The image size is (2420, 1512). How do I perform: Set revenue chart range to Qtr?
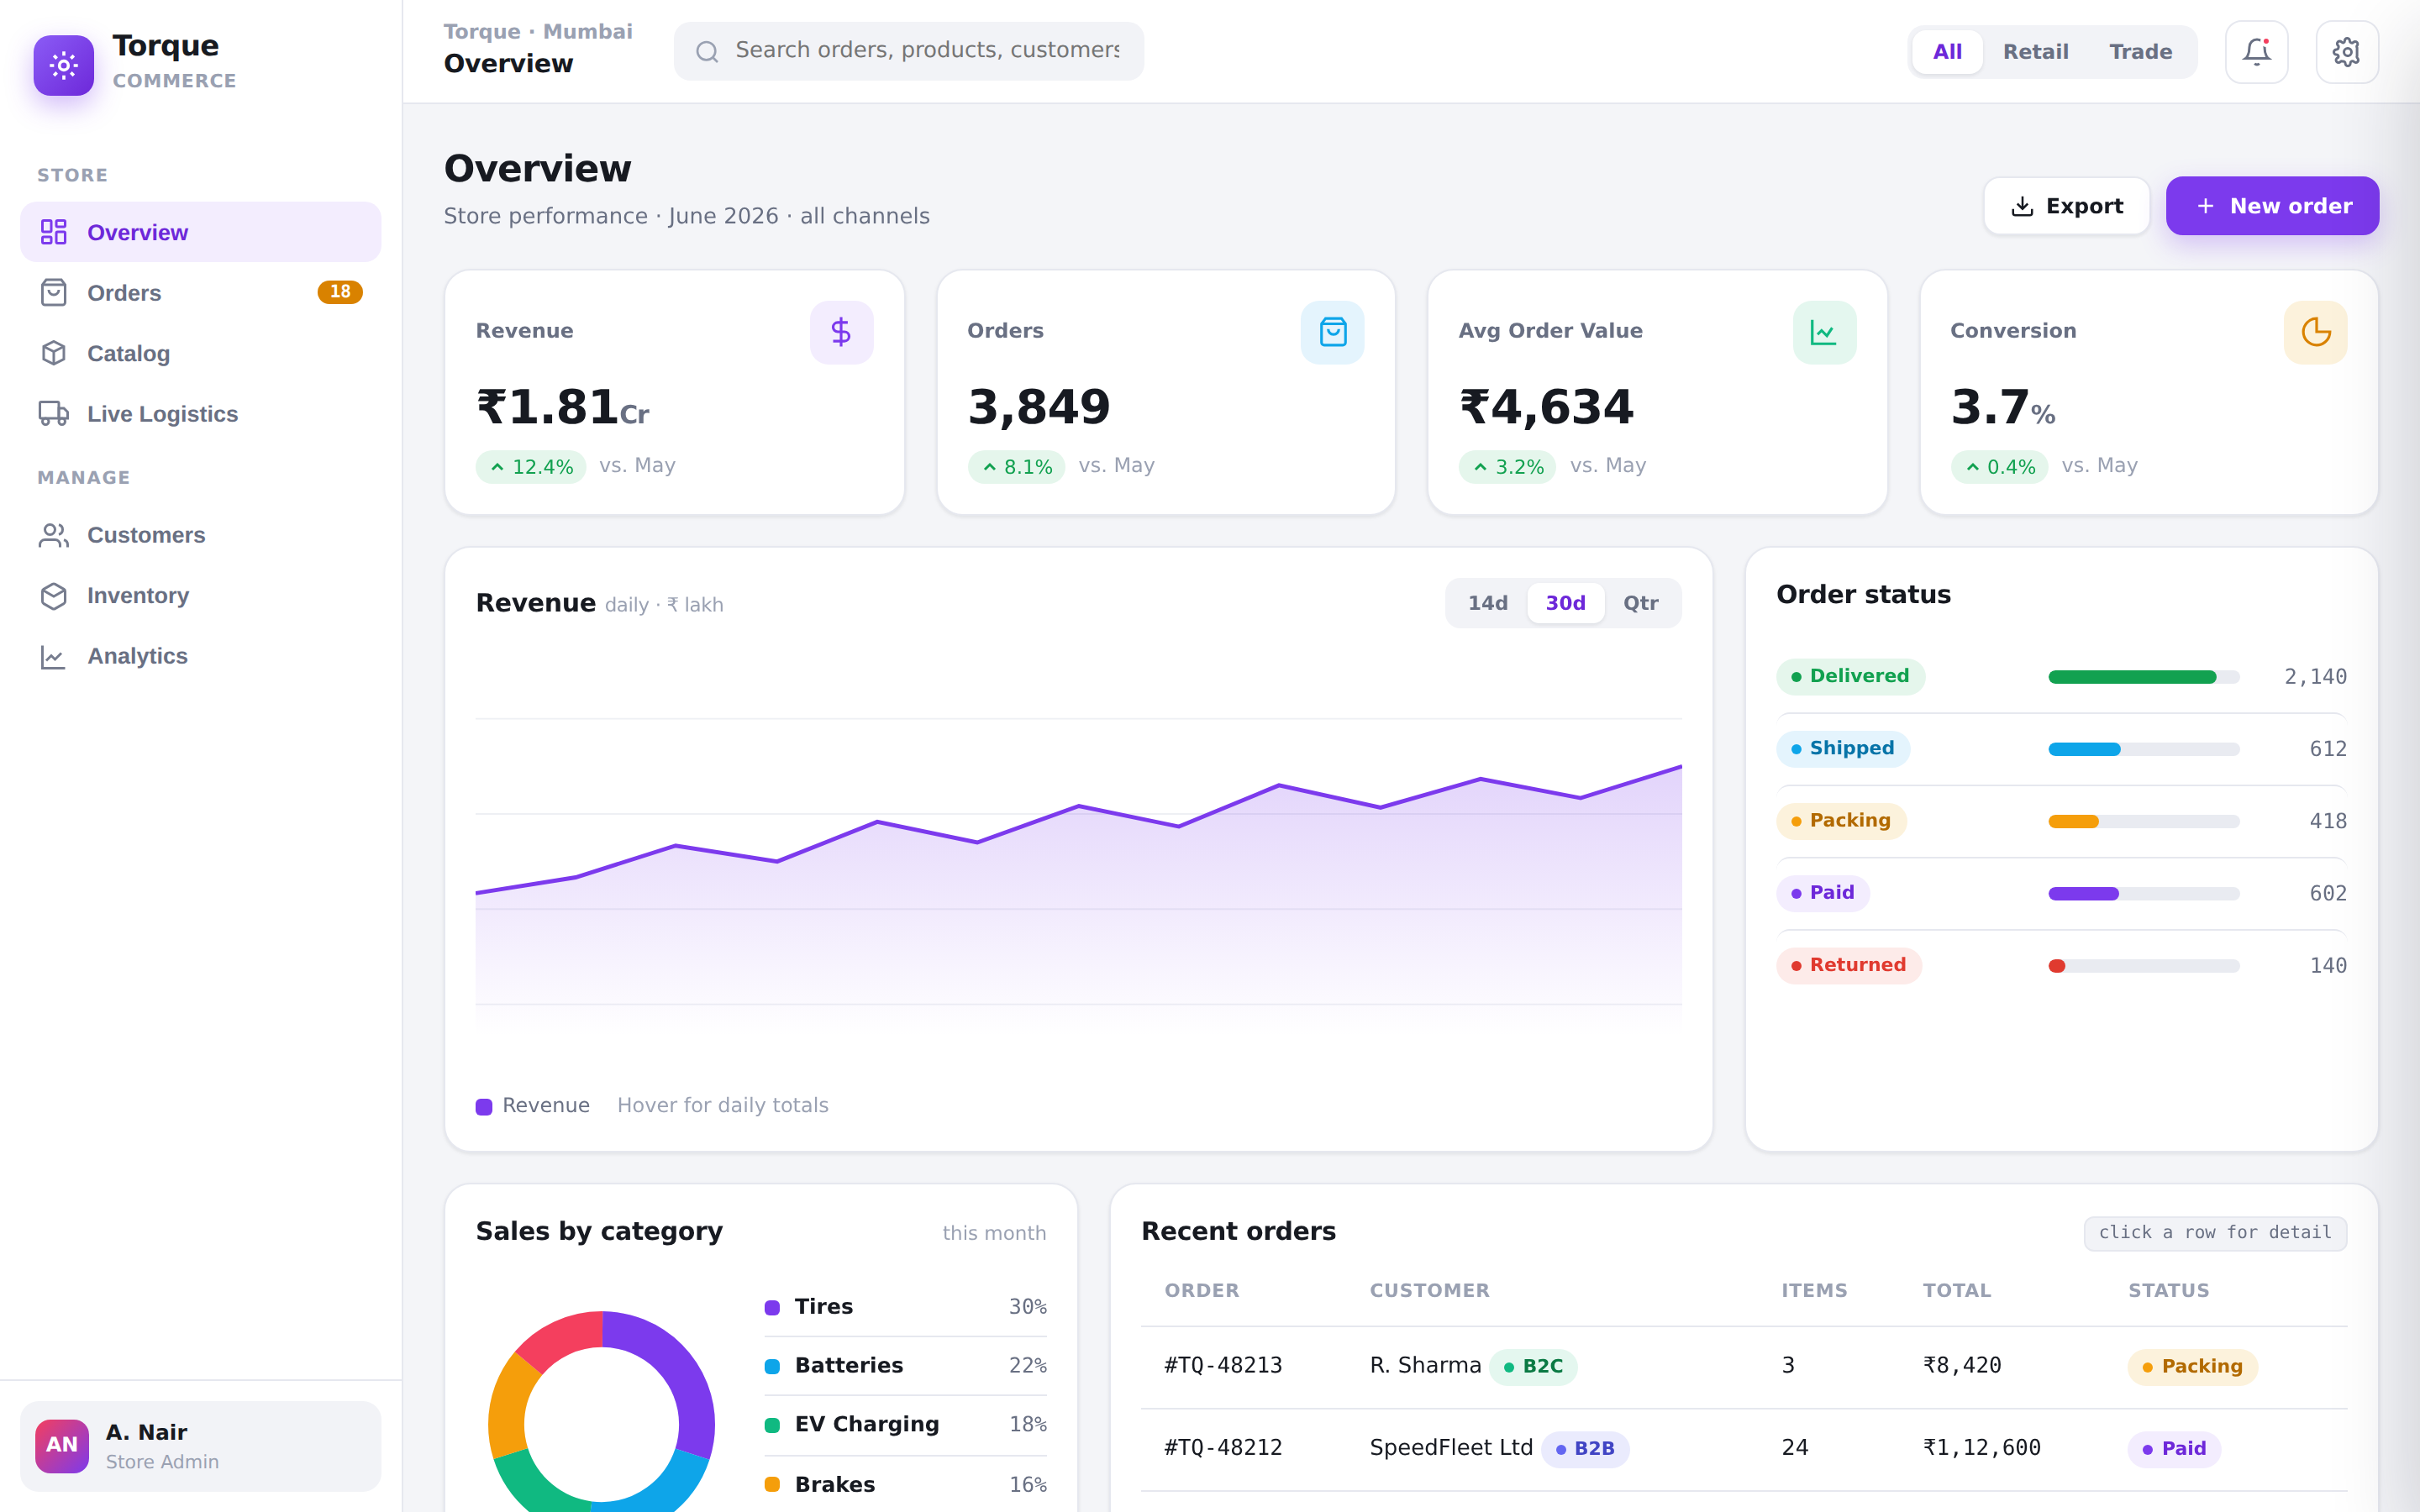point(1640,603)
